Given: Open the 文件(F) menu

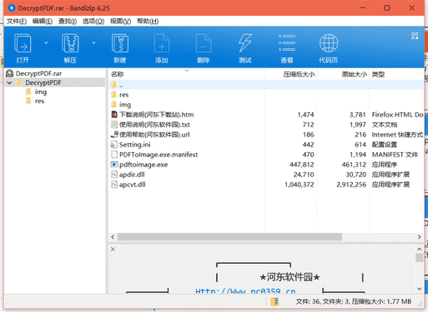Looking at the screenshot, I should [x=17, y=22].
